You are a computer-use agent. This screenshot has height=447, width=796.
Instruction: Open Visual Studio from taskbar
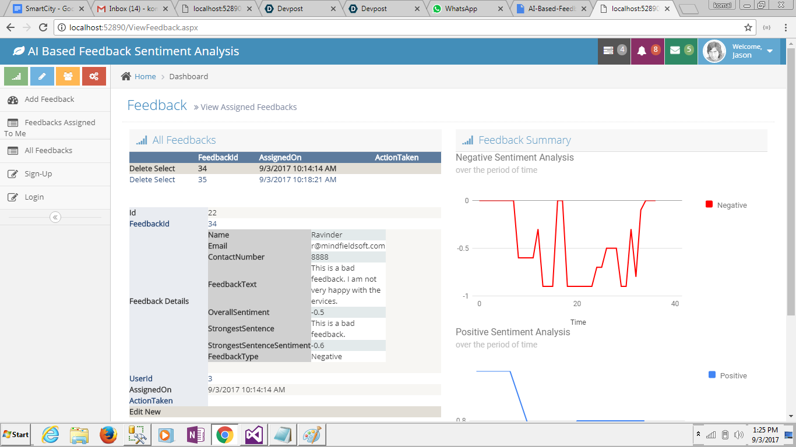pyautogui.click(x=254, y=435)
